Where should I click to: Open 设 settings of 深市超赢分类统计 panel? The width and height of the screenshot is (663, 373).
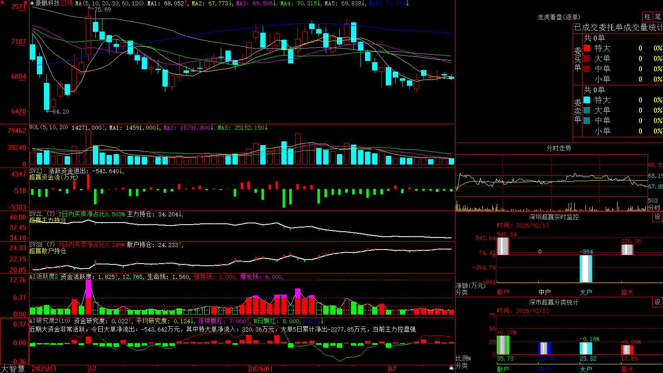point(658,302)
